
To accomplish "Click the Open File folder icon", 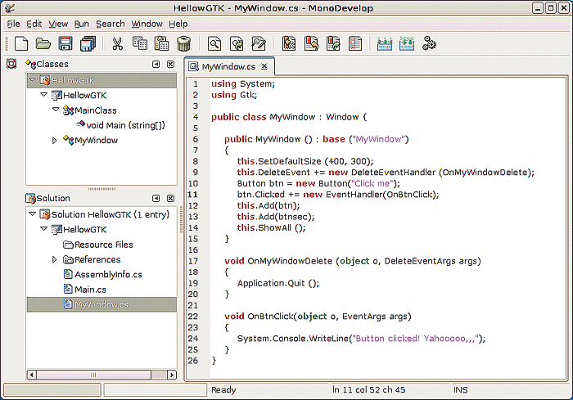I will [x=43, y=44].
